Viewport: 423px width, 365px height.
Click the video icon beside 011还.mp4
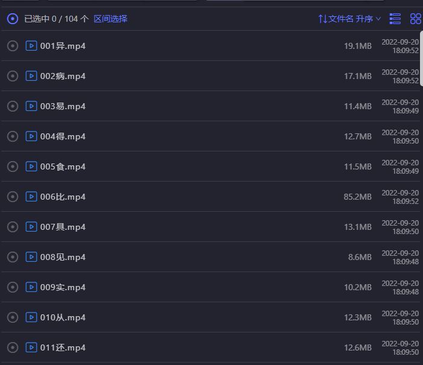[31, 348]
